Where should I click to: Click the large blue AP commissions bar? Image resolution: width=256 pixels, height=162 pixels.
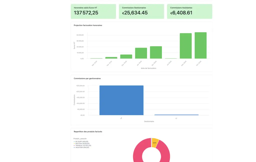click(x=121, y=100)
